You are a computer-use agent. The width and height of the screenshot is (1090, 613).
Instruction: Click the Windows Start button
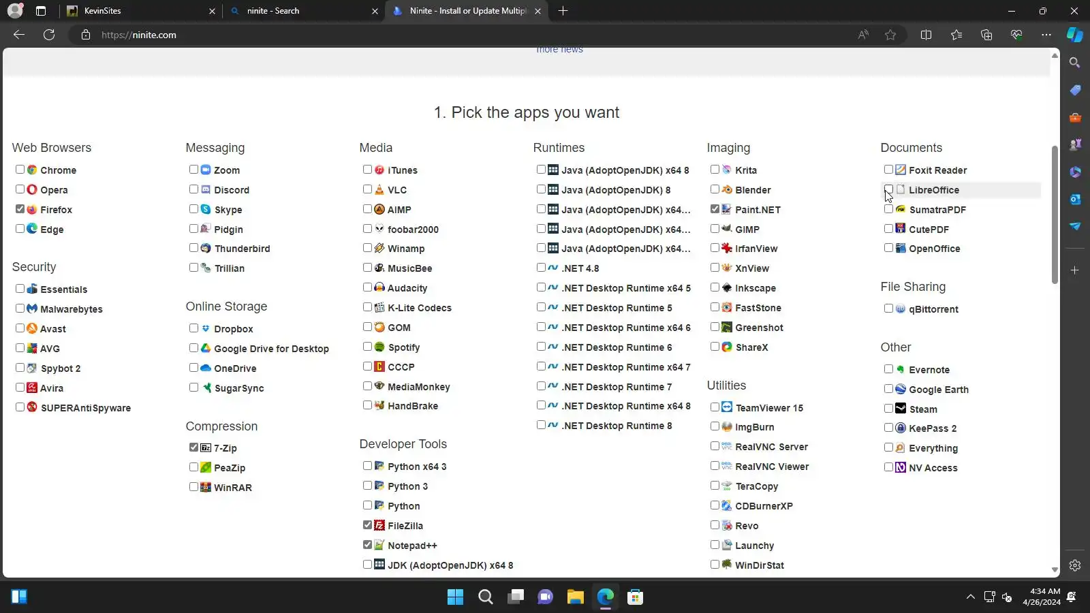pyautogui.click(x=455, y=597)
